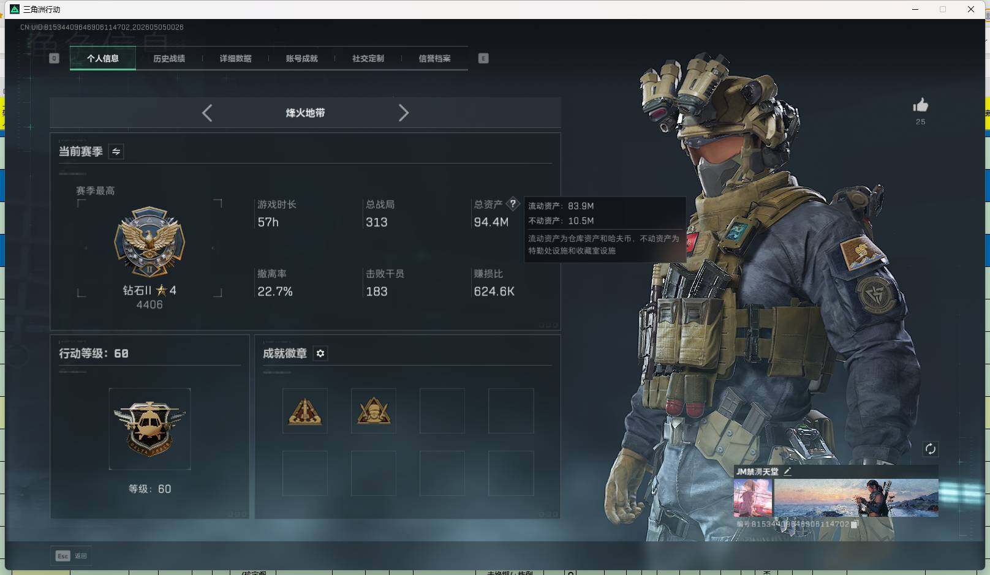Open 成就徽章 gear settings icon
The height and width of the screenshot is (575, 990).
(x=320, y=353)
